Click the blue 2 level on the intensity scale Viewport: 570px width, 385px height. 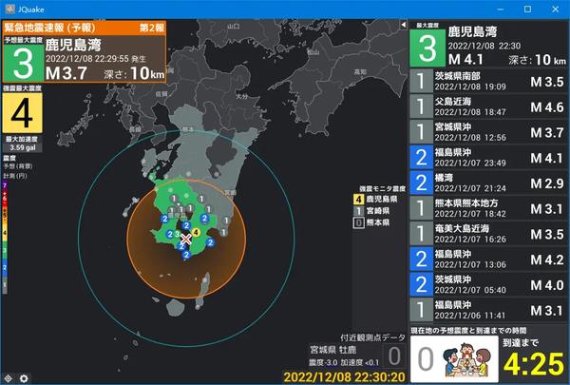tap(5, 269)
